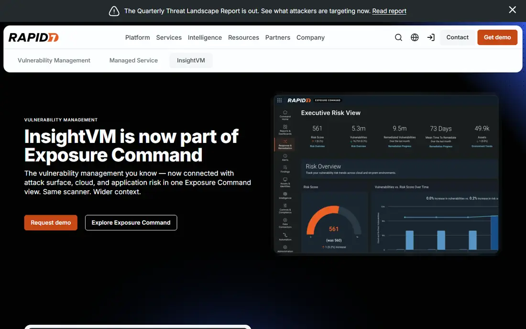Go to homepage via Rapid7 logo
Screen dimensions: 526x329
tap(33, 37)
